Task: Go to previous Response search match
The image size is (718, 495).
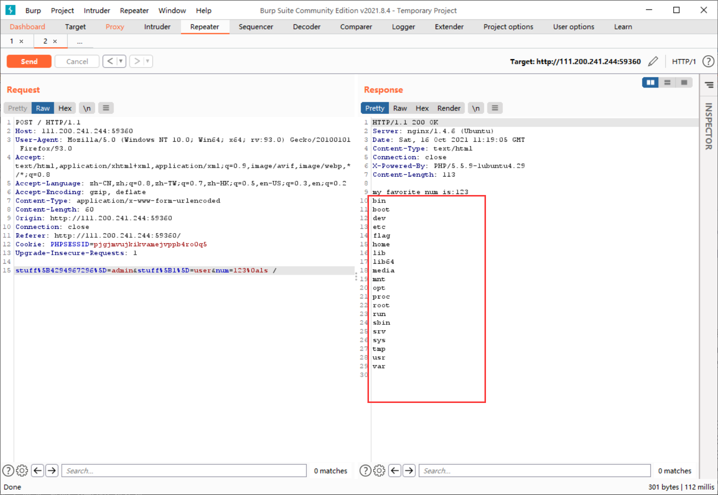Action: point(395,471)
